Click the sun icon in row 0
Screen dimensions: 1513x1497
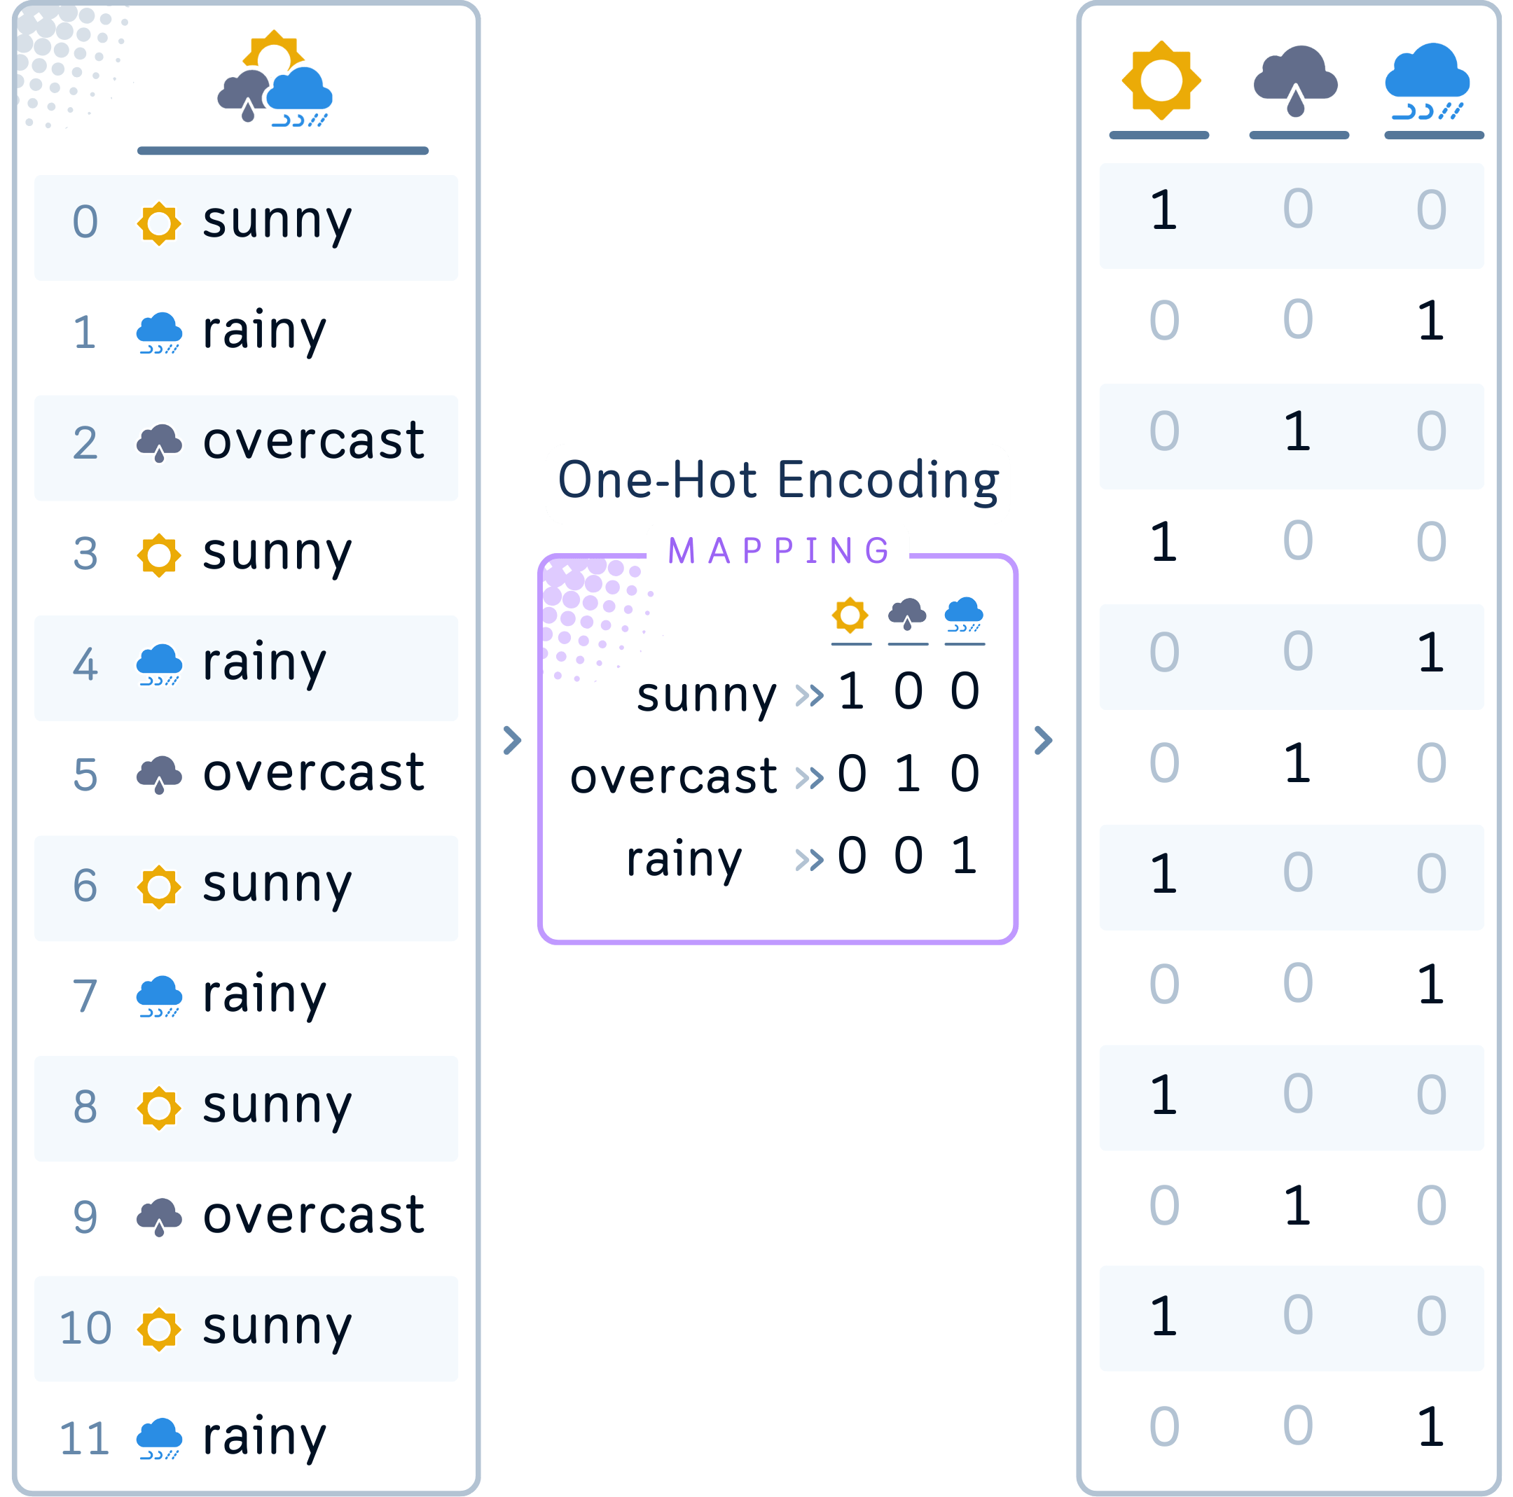(159, 223)
